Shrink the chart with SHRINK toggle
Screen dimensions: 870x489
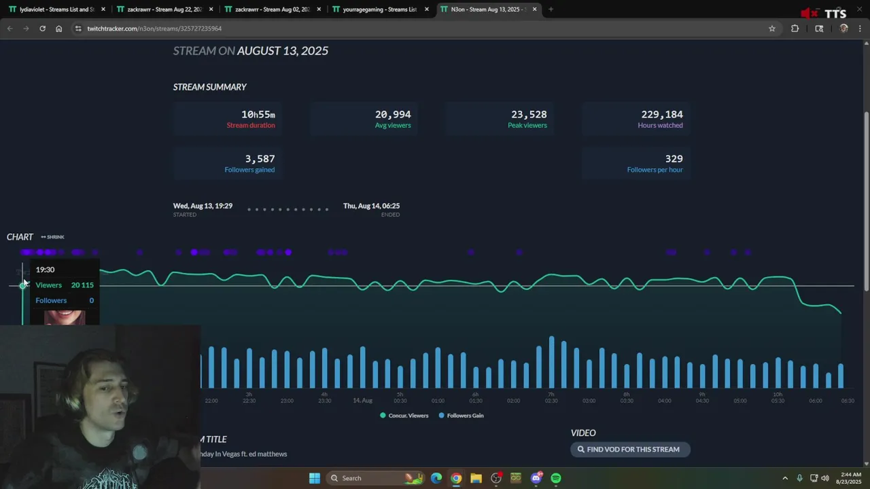[x=52, y=237]
